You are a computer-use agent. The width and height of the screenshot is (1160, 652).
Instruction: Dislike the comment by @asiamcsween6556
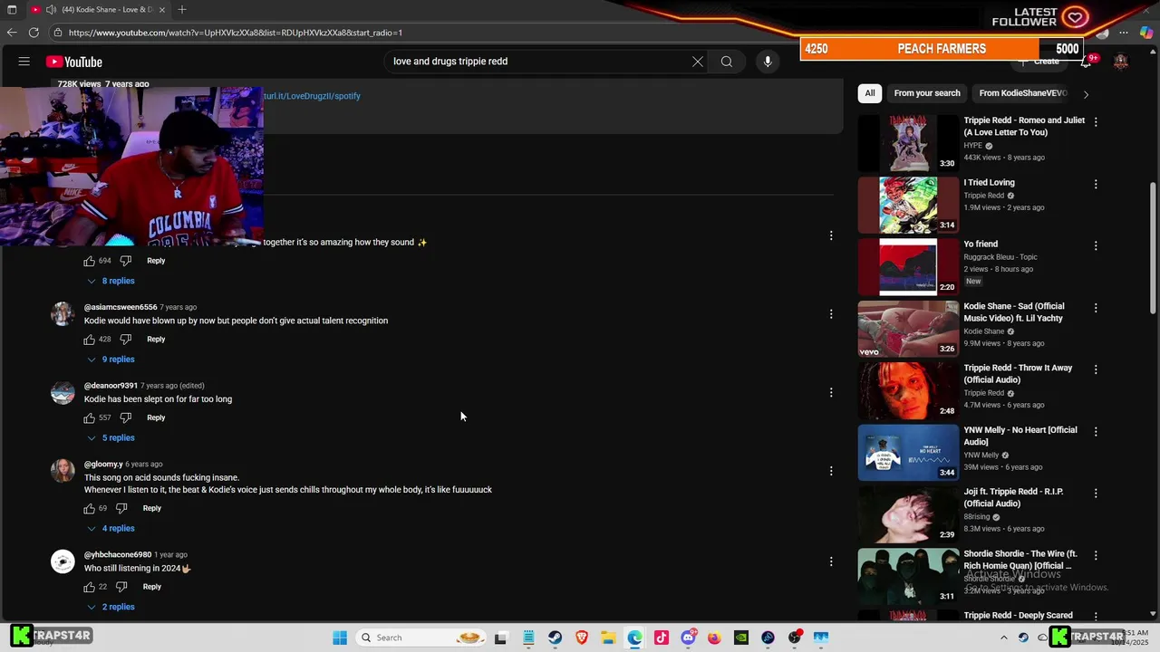tap(126, 340)
